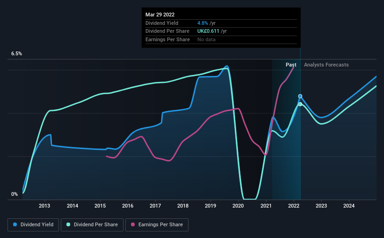Click the No data earnings value
This screenshot has width=384, height=238.
pyautogui.click(x=206, y=39)
